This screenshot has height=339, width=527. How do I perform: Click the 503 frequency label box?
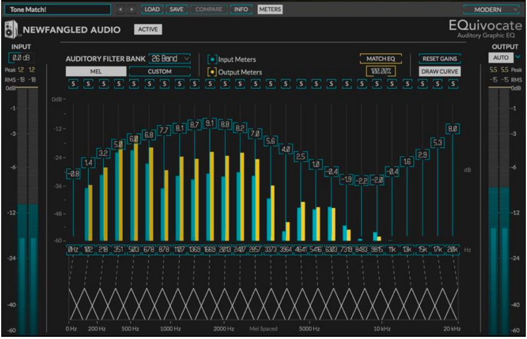tap(134, 249)
